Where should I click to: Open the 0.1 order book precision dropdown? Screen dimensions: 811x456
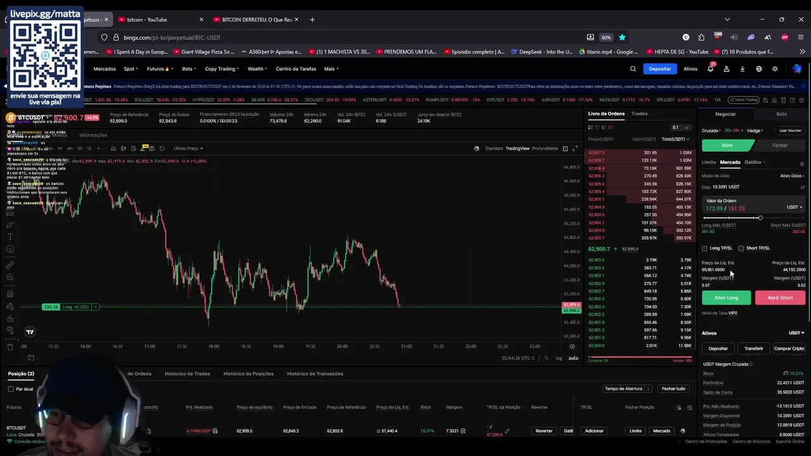680,127
